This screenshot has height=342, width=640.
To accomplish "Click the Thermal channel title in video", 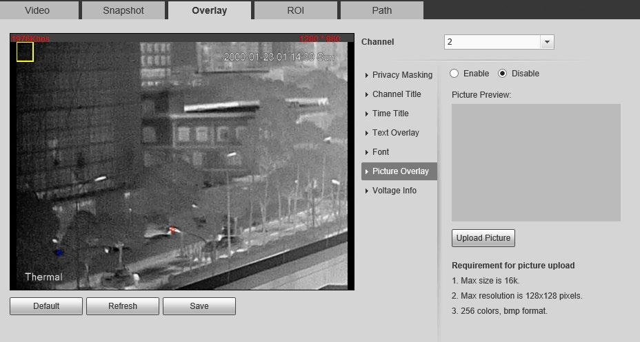I will click(43, 277).
